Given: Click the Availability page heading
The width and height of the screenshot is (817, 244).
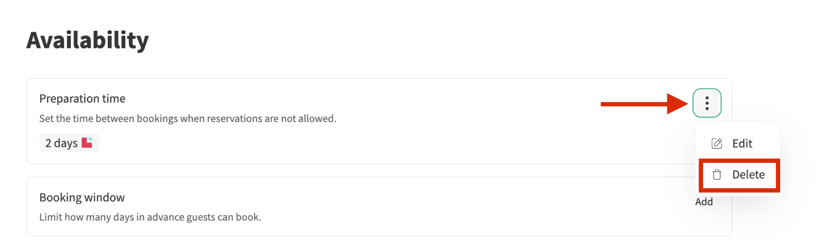Looking at the screenshot, I should pyautogui.click(x=87, y=40).
